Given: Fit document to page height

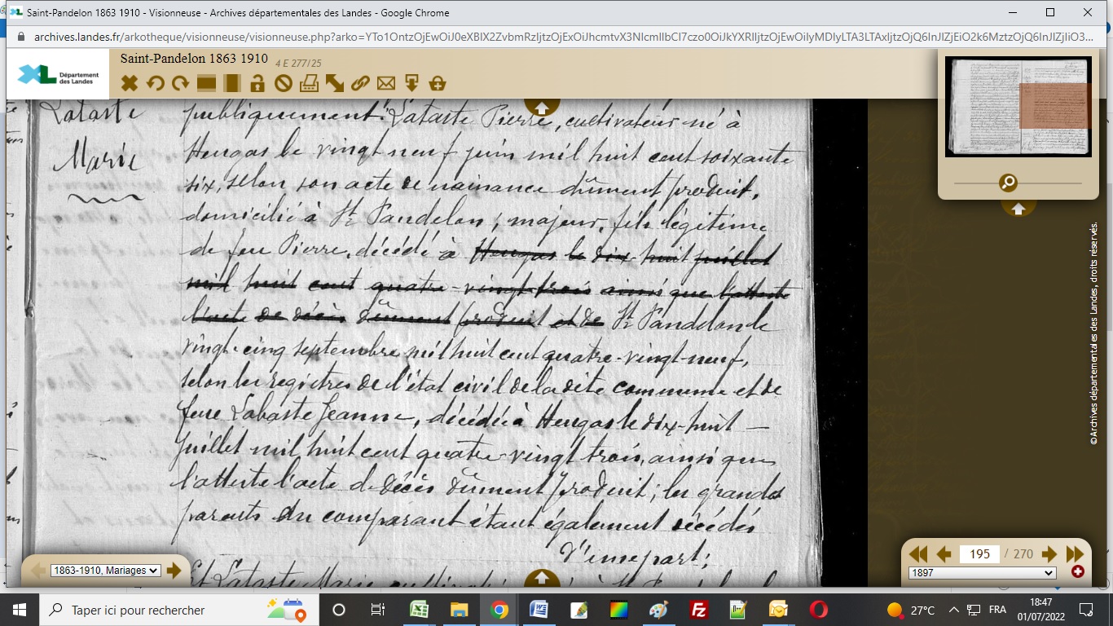Looking at the screenshot, I should [232, 83].
